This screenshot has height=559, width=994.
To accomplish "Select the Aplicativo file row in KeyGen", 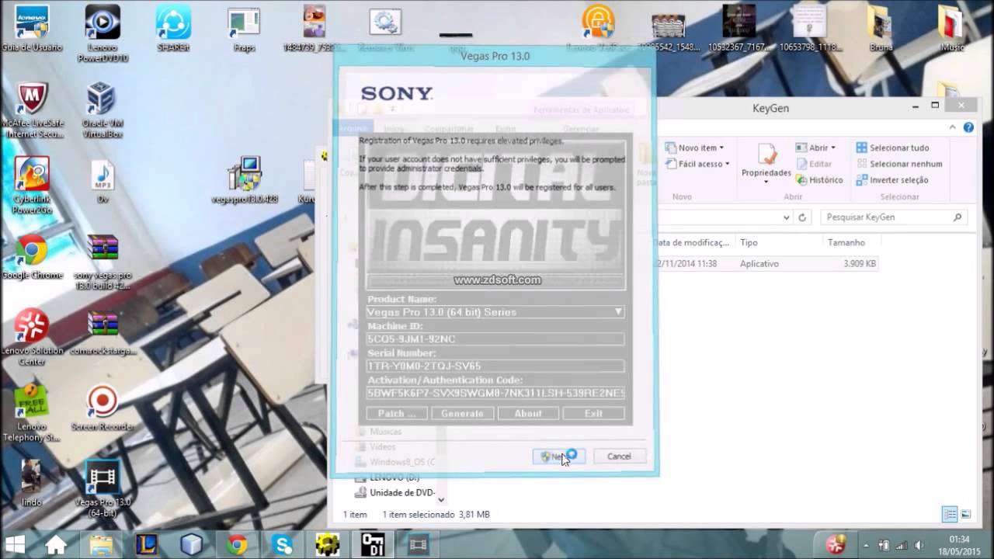I will tap(769, 264).
